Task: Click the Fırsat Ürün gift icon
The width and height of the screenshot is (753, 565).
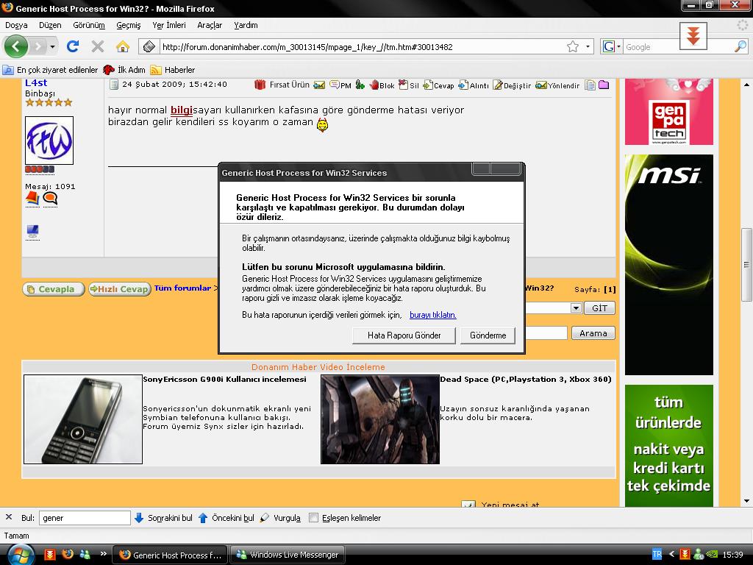Action: [260, 85]
